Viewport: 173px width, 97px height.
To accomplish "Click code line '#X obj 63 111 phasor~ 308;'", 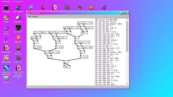I will tap(109, 24).
